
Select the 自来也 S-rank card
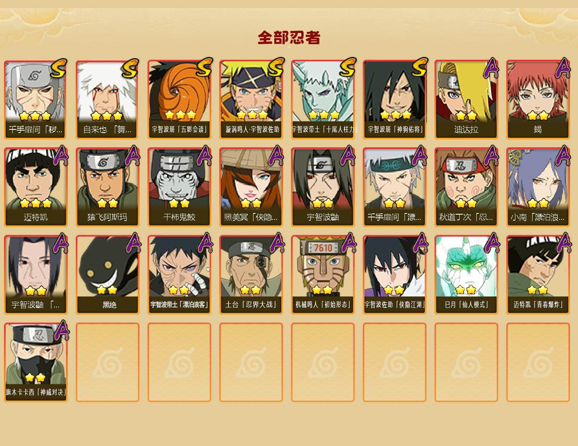coord(108,100)
